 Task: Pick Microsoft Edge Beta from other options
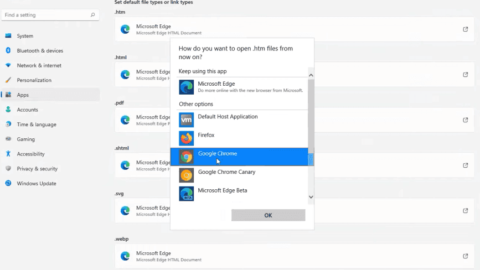(239, 194)
